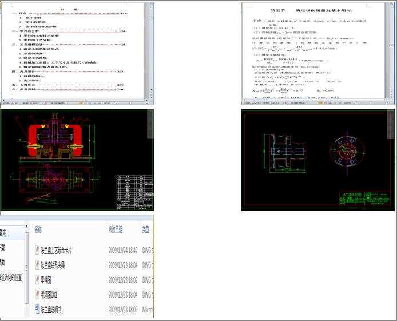Click the right Word window zoom slider

pyautogui.click(x=371, y=103)
